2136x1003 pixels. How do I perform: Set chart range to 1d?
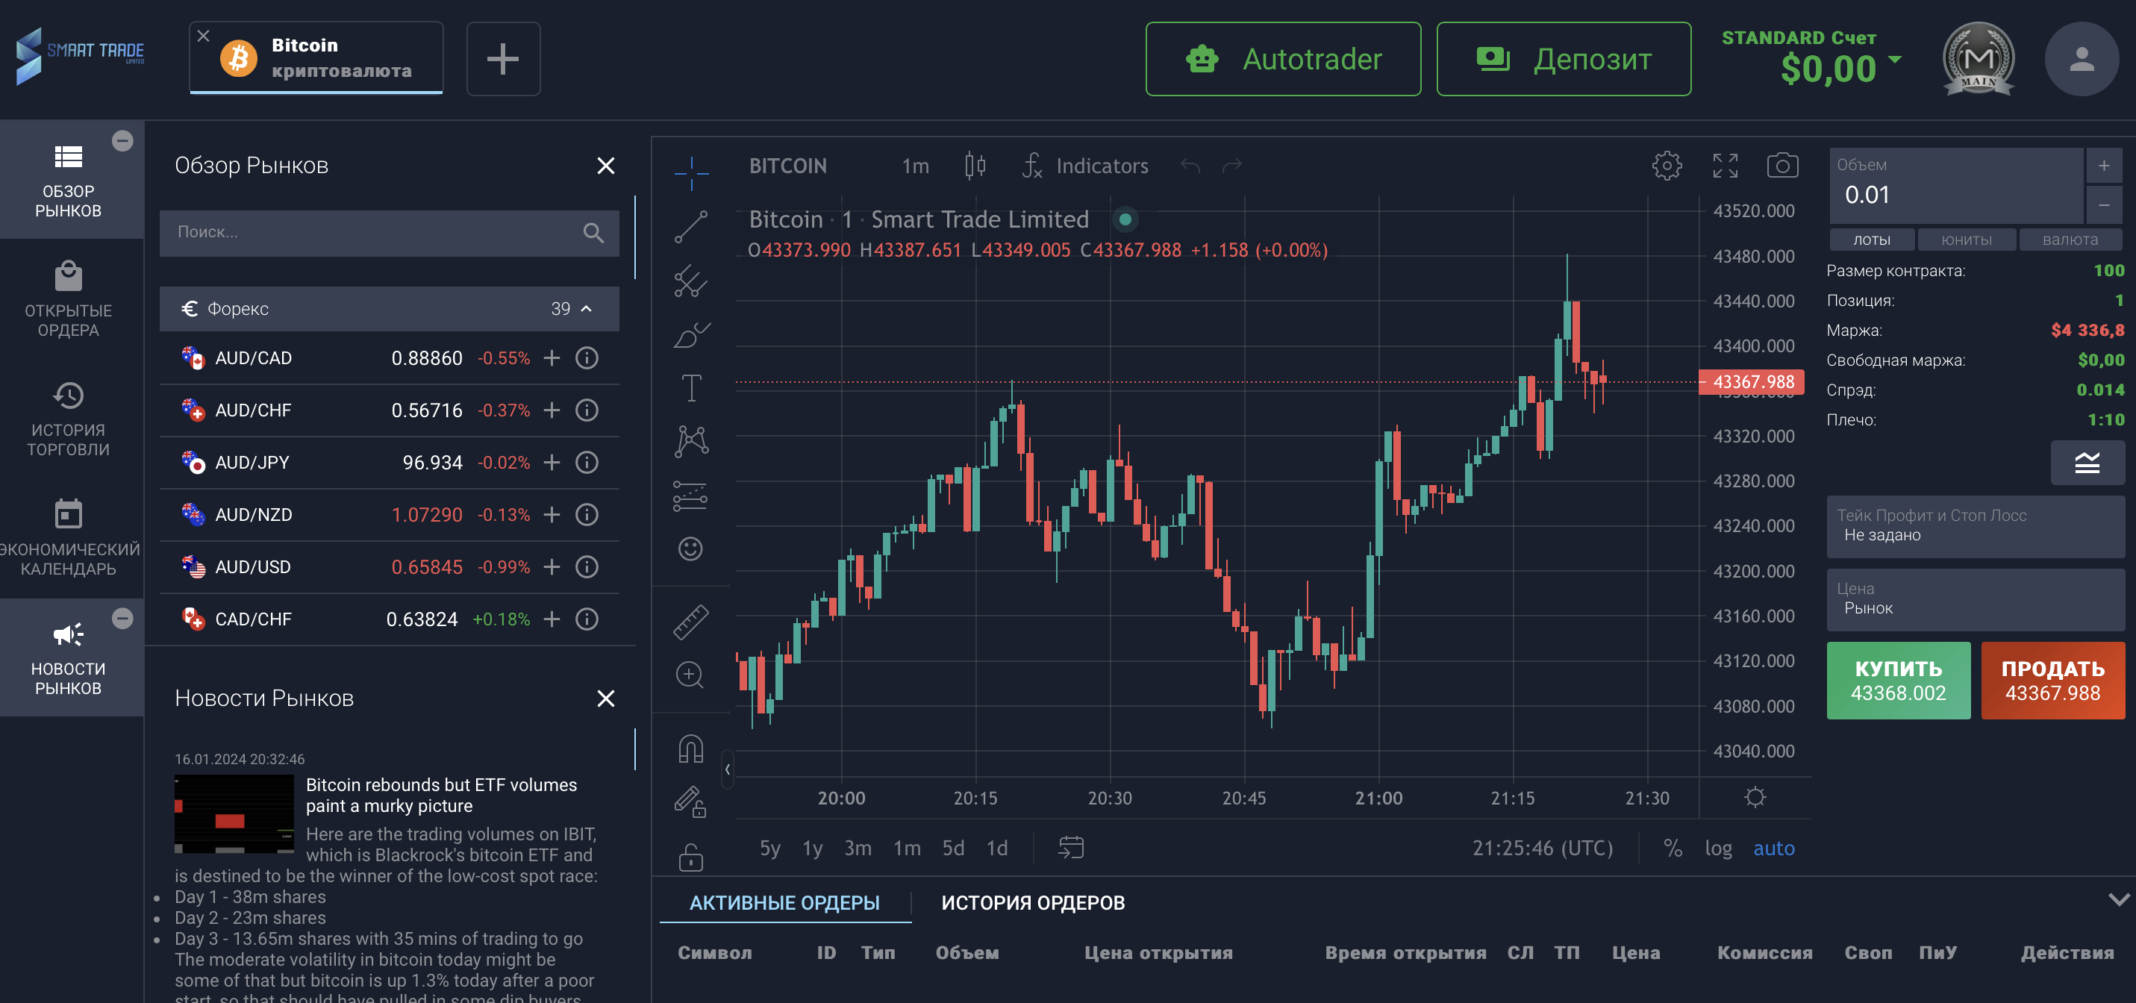tap(996, 848)
